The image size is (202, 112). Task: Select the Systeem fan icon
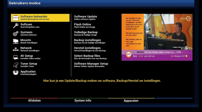click(x=16, y=34)
